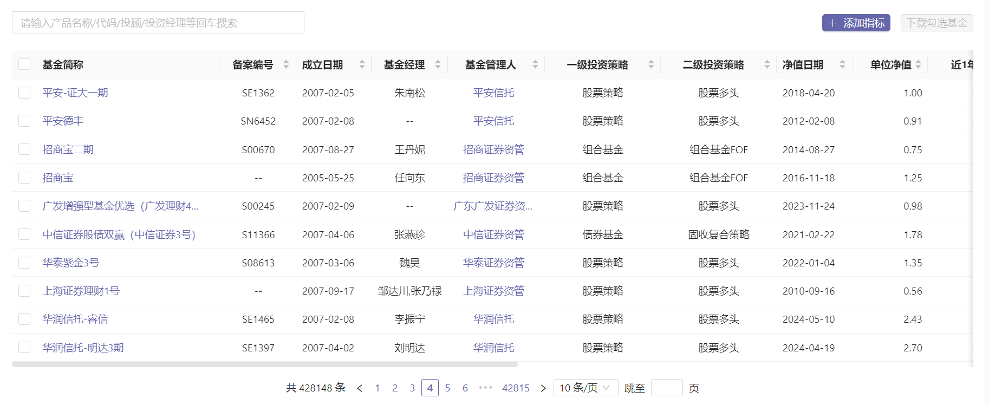Open the 招商证券资管 manager link for 招商宝二期
989x405 pixels.
tap(493, 149)
